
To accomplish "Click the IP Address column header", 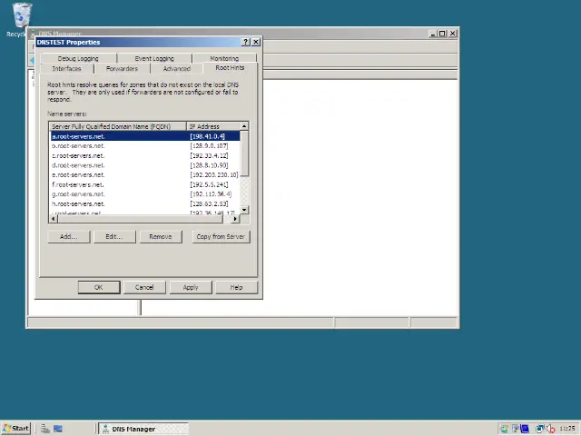I will [213, 126].
